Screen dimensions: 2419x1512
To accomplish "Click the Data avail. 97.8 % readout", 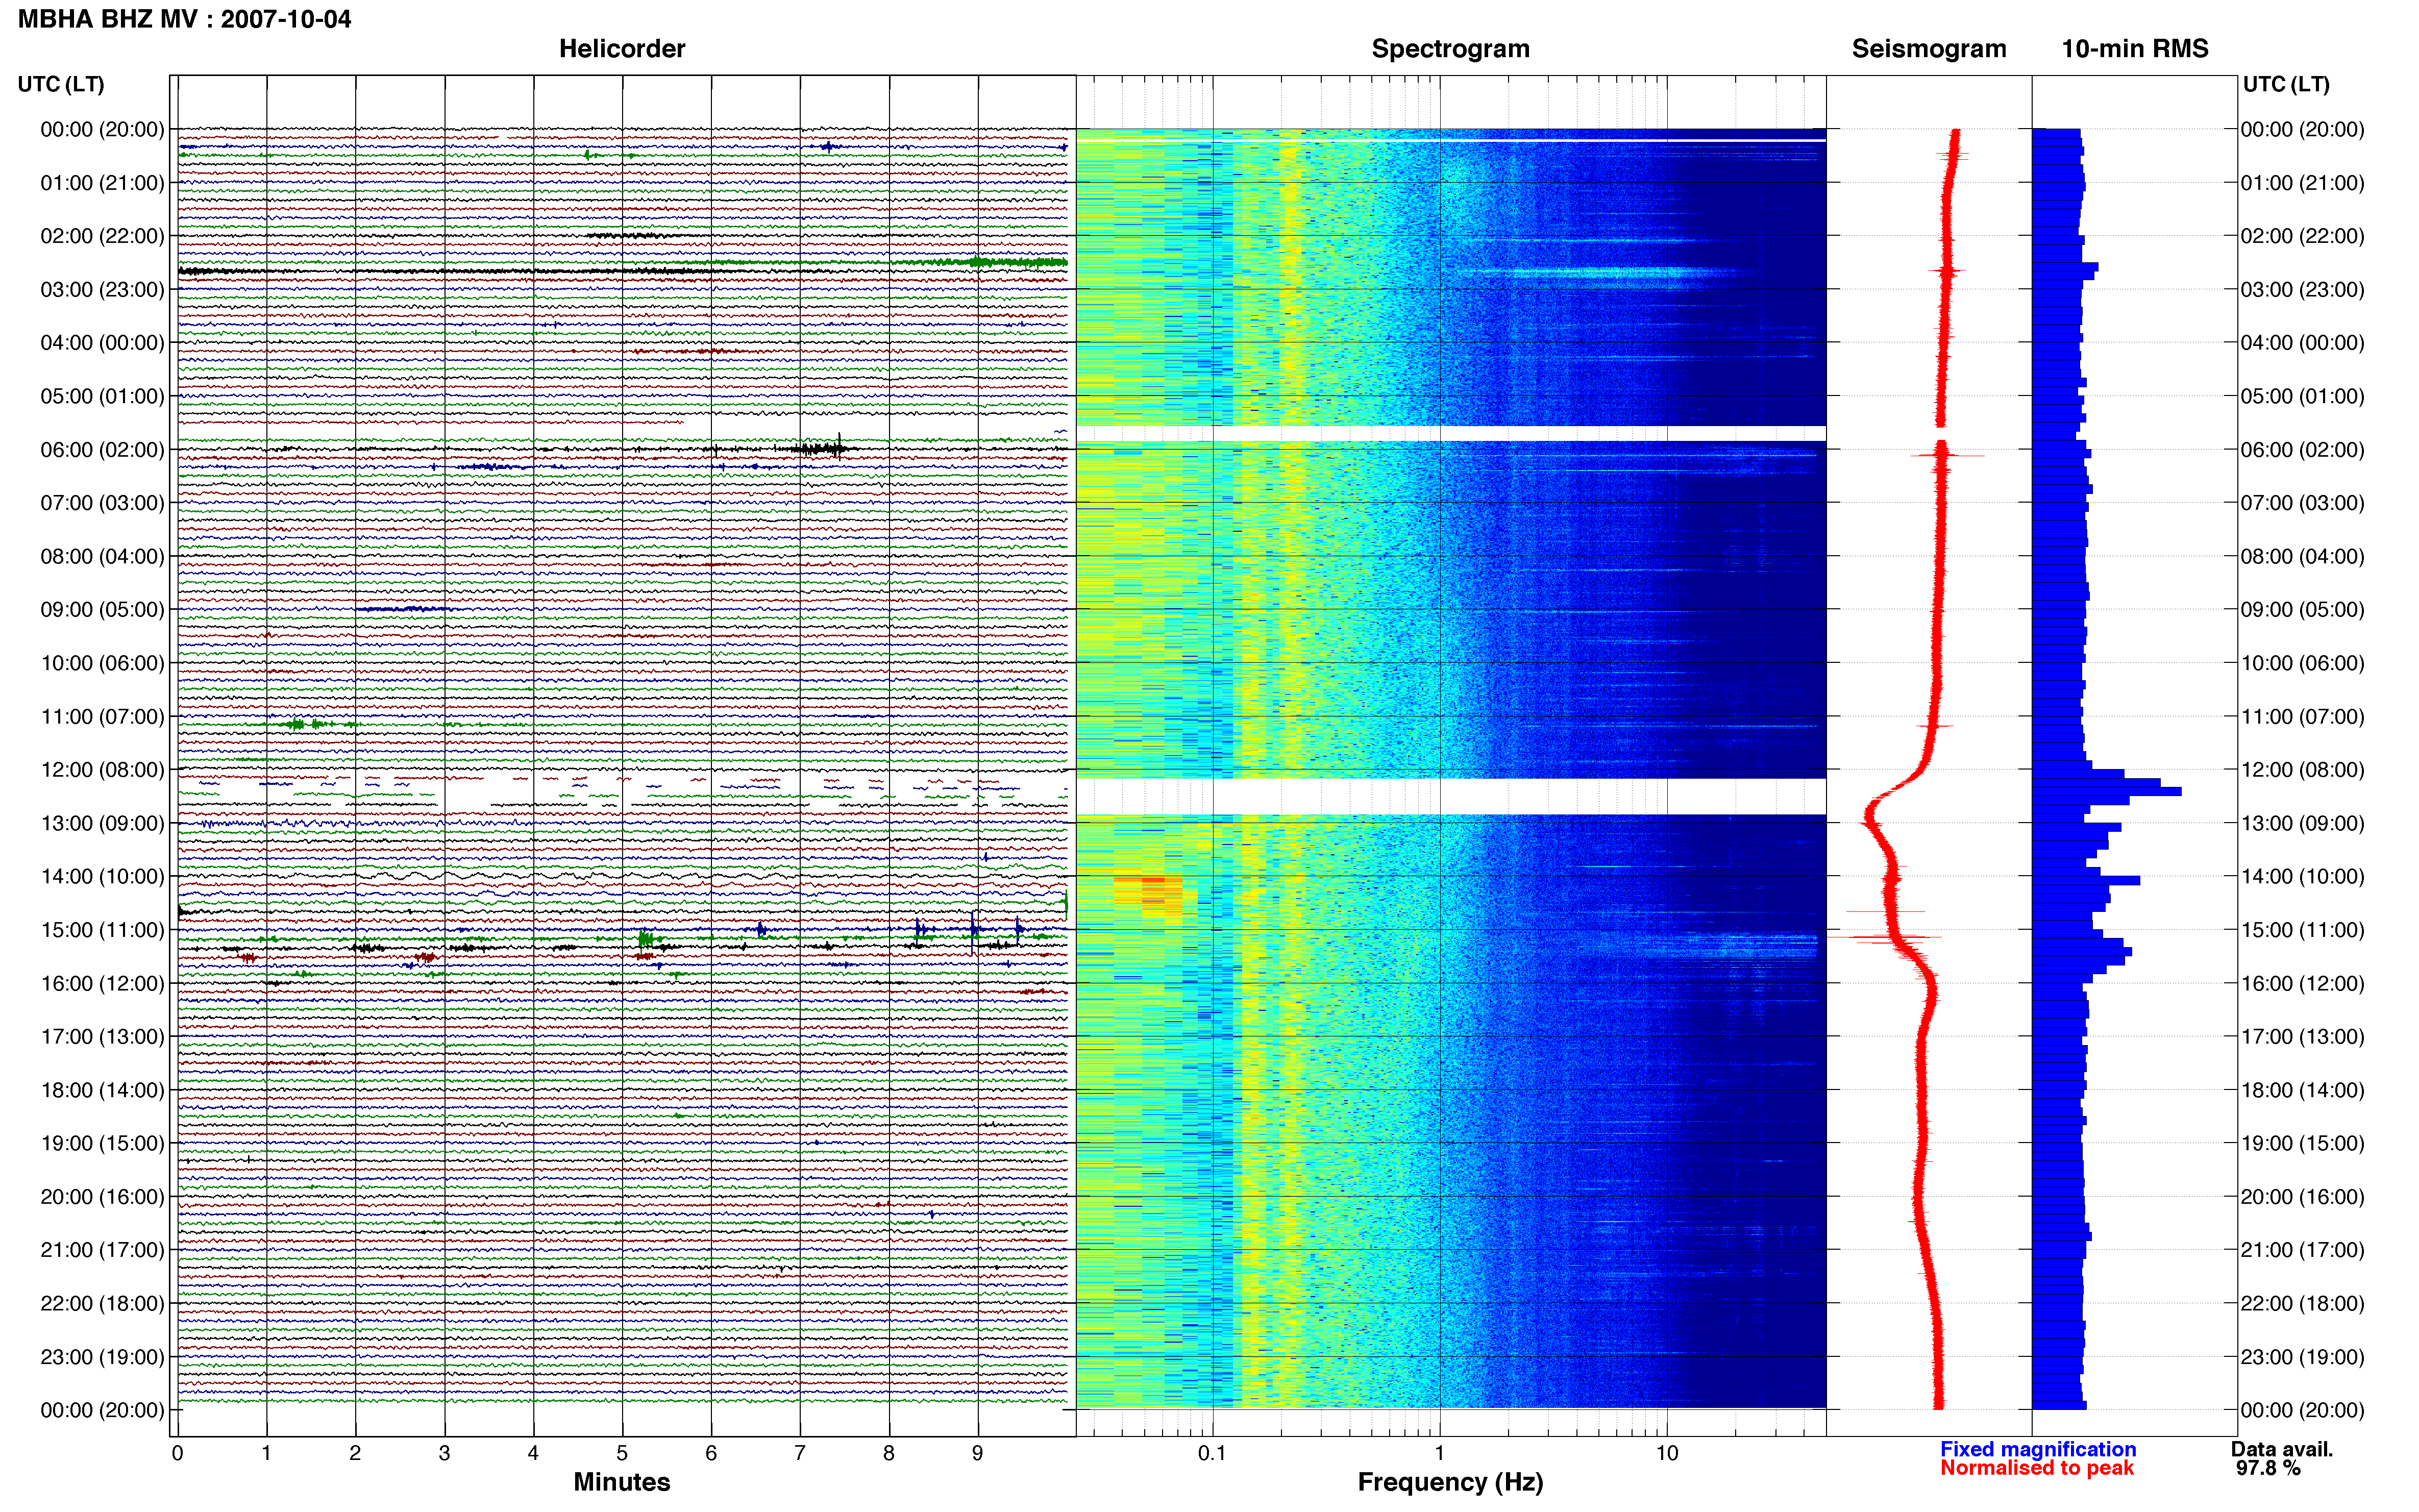I will 2282,1458.
